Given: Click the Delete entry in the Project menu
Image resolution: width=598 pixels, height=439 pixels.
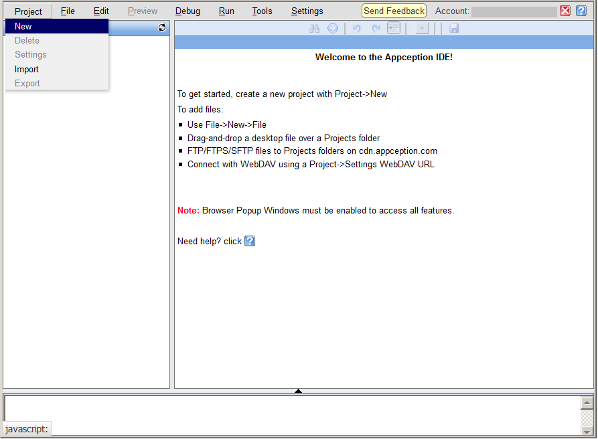Looking at the screenshot, I should tap(57, 40).
